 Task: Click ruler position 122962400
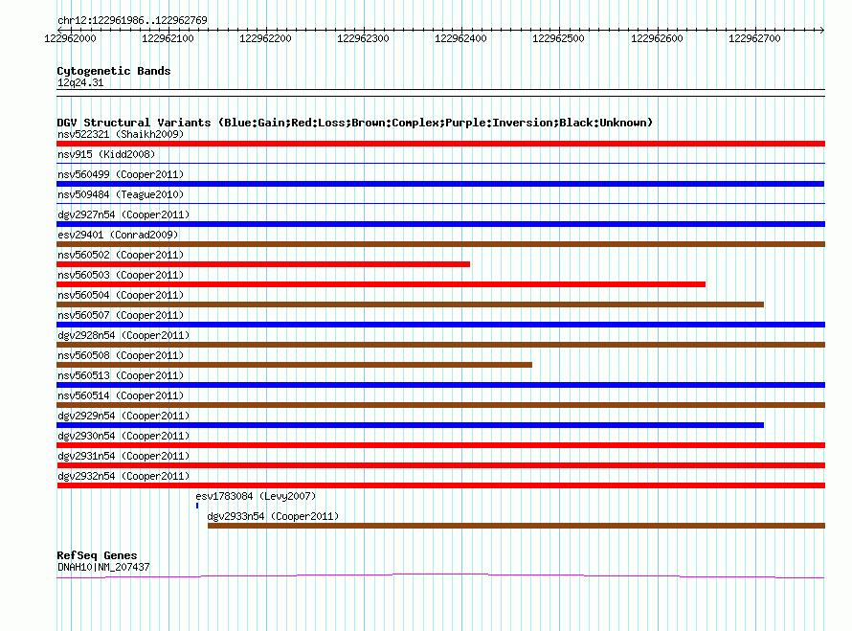click(461, 38)
